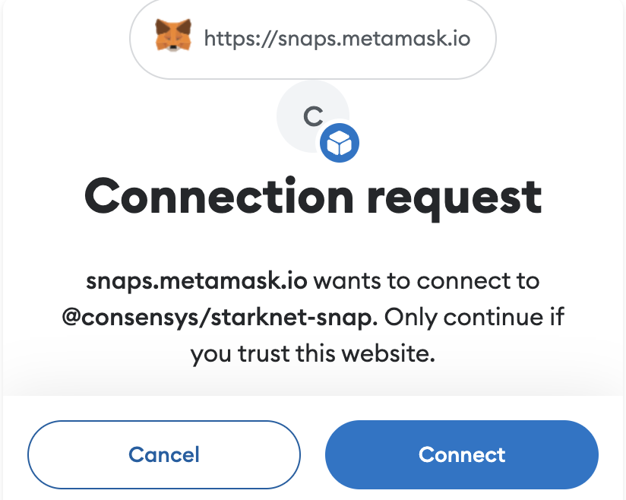The height and width of the screenshot is (500, 626).
Task: Click the https://snaps.metamask.io URL pill
Action: click(x=311, y=38)
